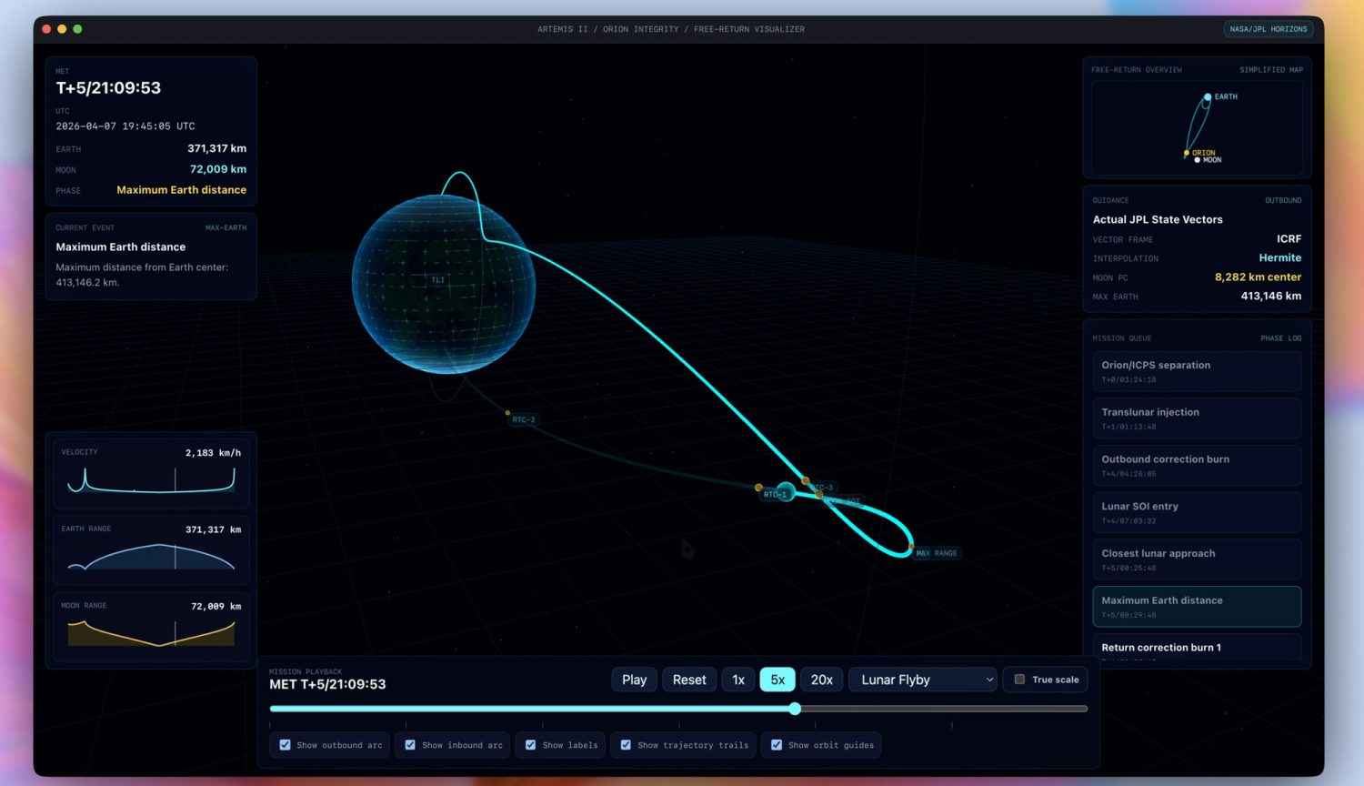Click the MAX RANGE trajectory label

click(x=936, y=553)
